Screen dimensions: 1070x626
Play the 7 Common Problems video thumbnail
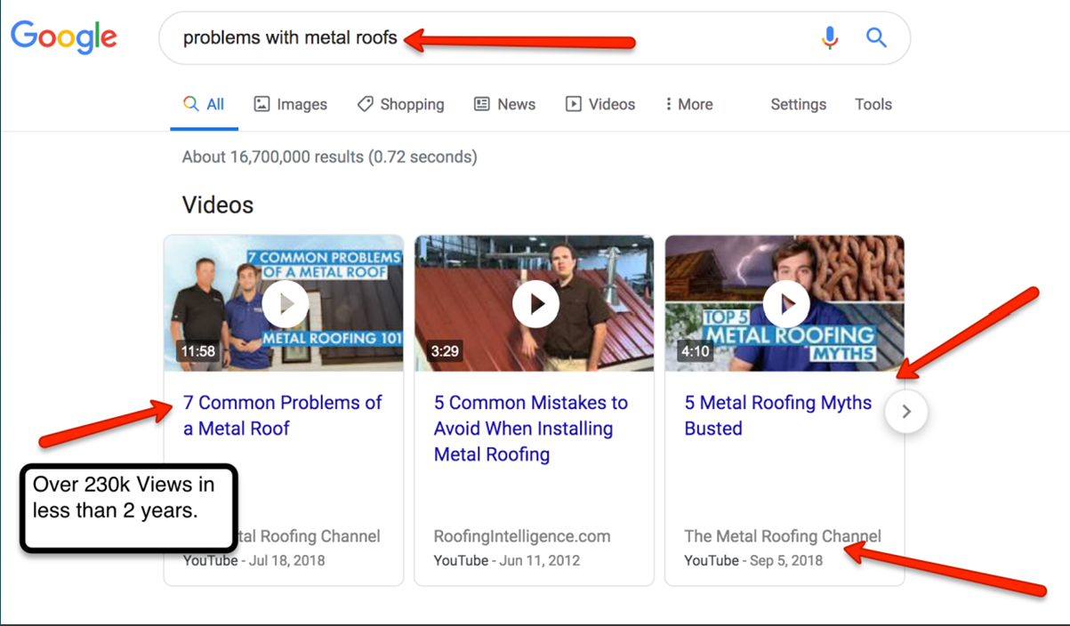point(284,303)
